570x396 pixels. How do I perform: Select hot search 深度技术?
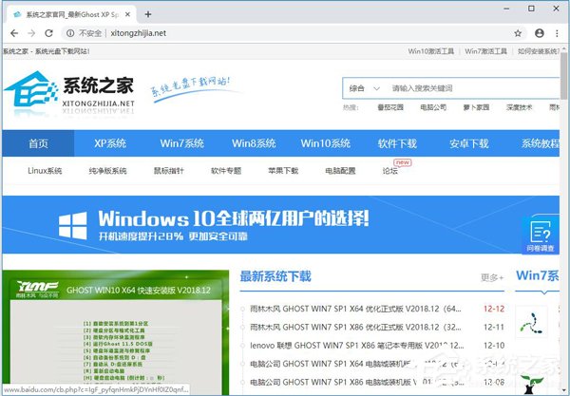coord(519,107)
